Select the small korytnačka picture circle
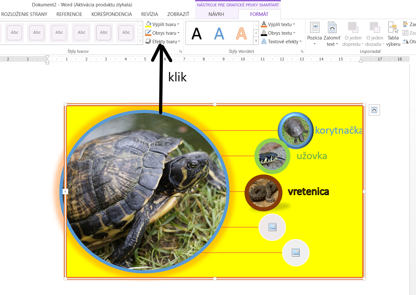This screenshot has width=416, height=295. click(296, 130)
